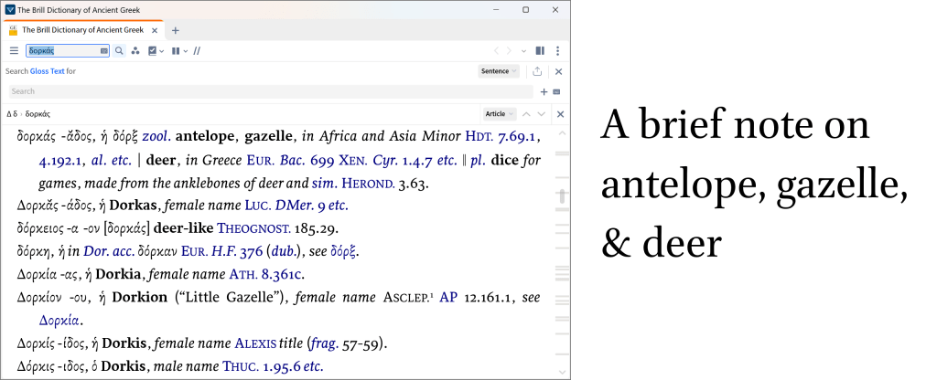Viewport: 937px width, 380px height.
Task: Click the share/export icon in search bar
Action: click(537, 71)
